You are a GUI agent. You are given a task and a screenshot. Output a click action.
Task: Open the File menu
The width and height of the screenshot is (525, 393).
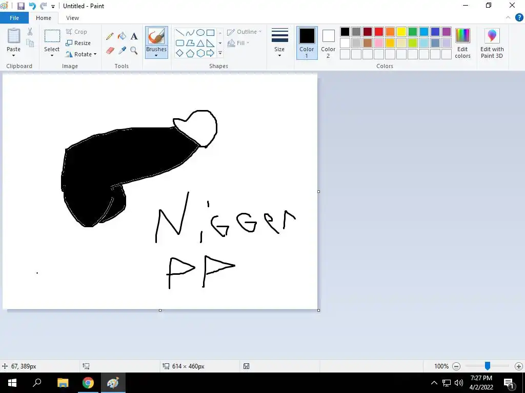[14, 18]
